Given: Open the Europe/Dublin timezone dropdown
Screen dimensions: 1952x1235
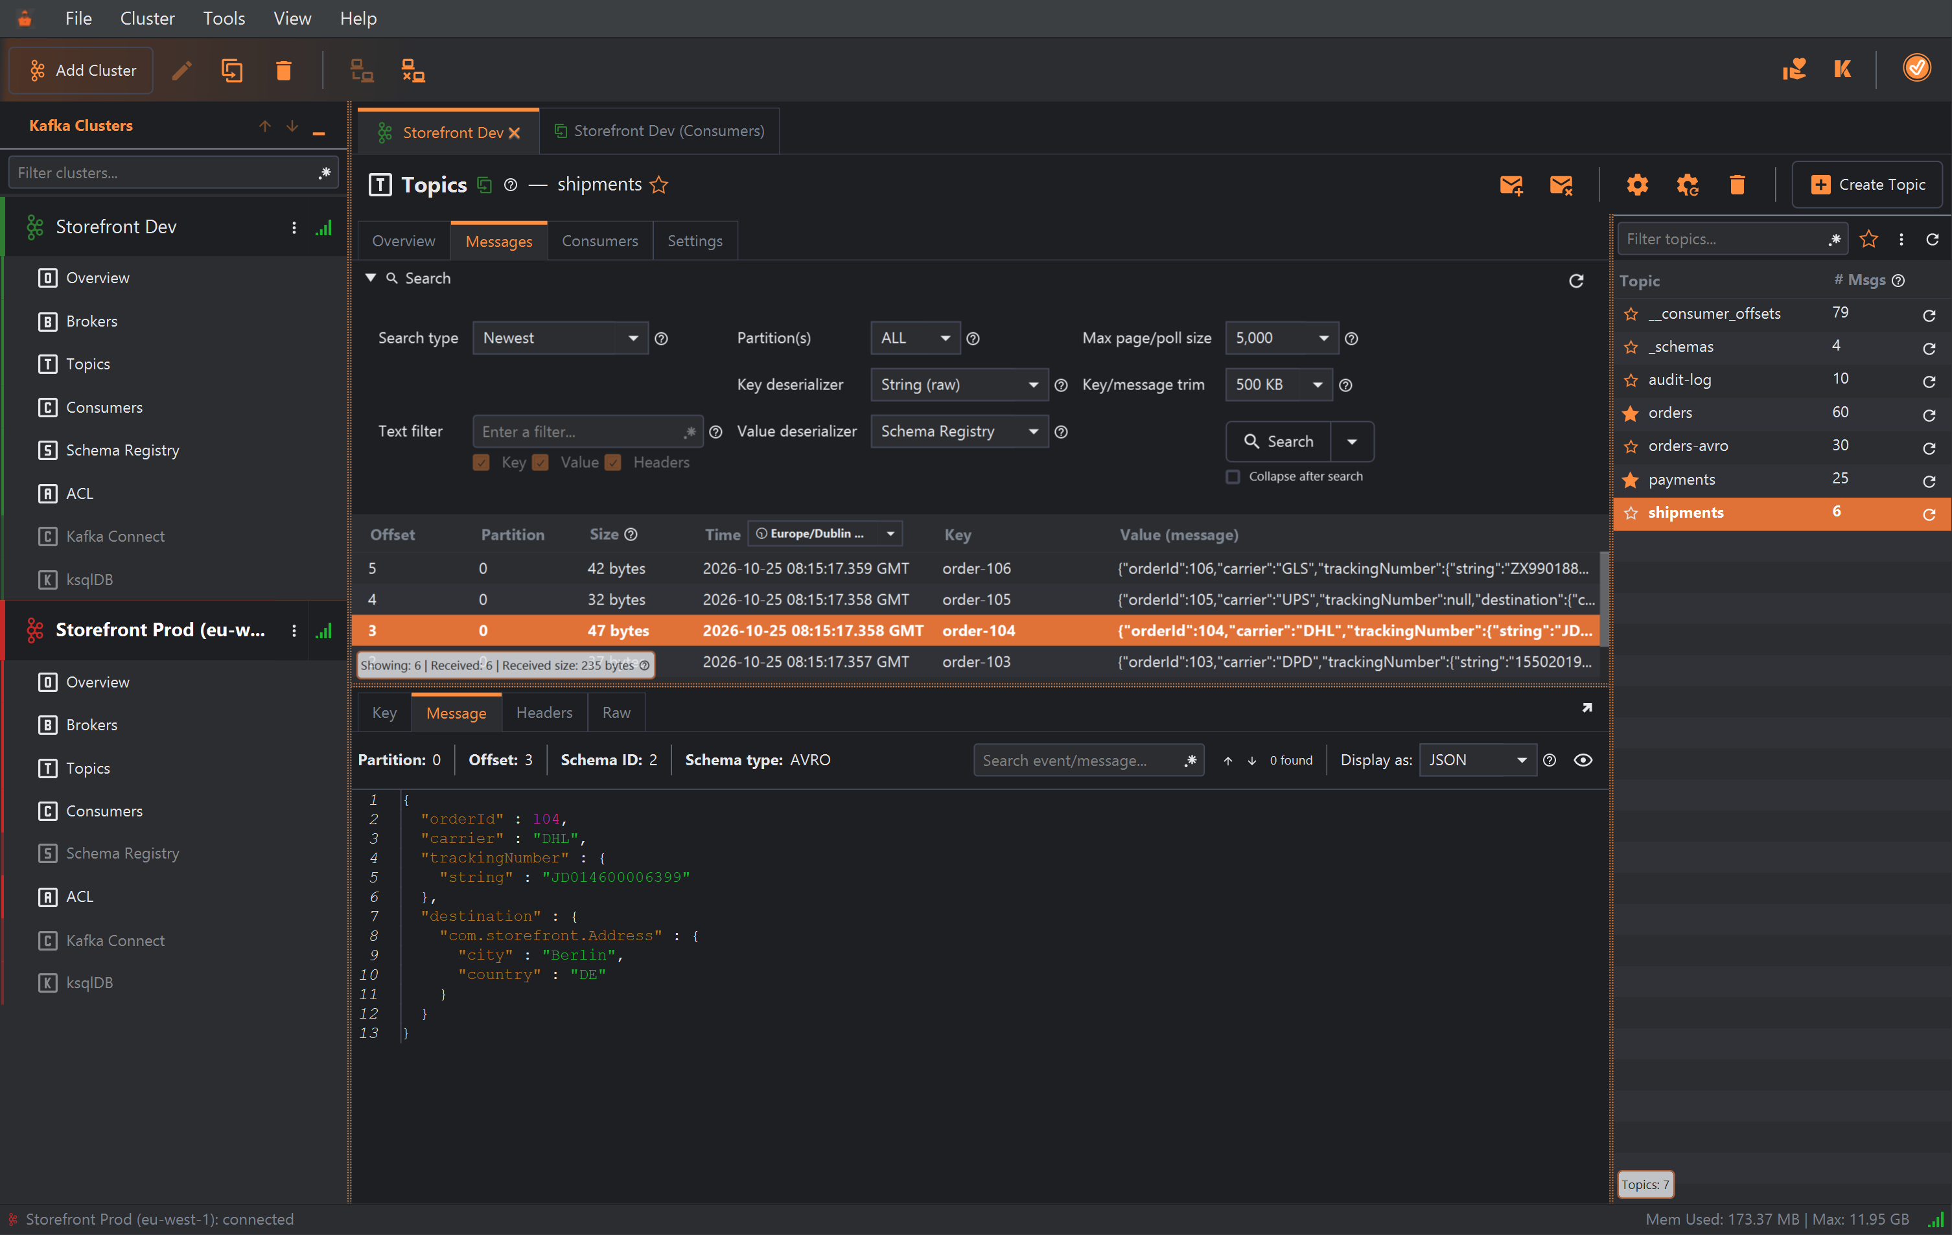Looking at the screenshot, I should pyautogui.click(x=825, y=533).
